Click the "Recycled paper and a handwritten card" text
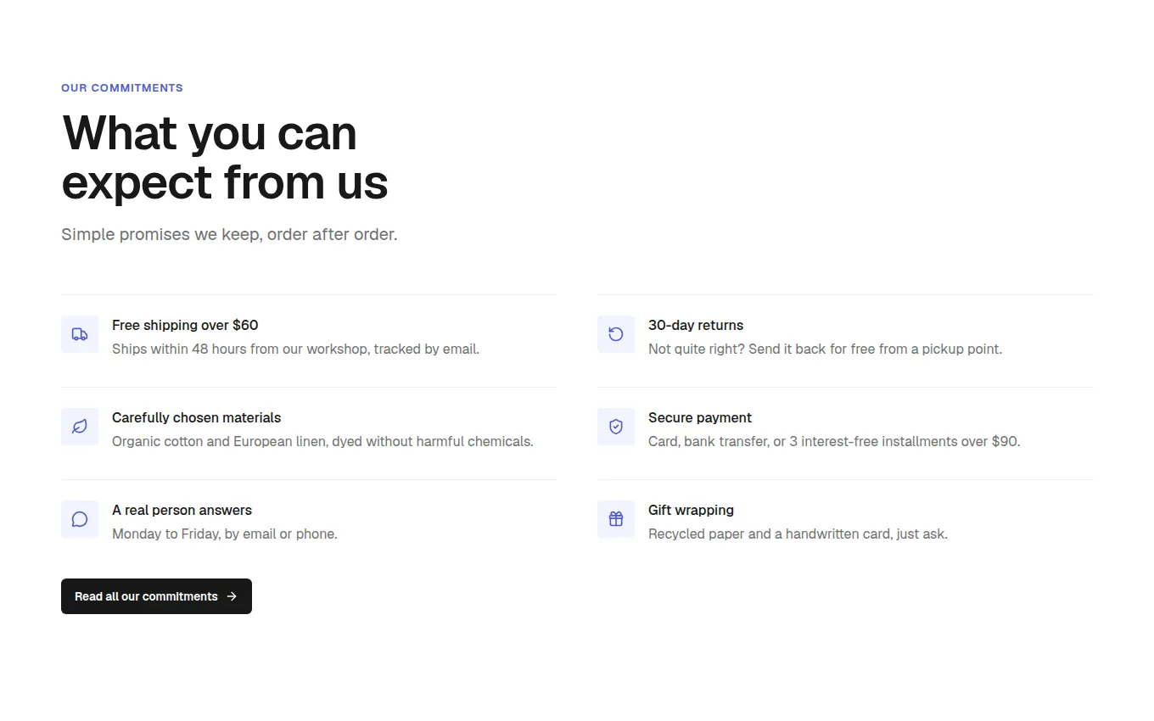 coord(798,534)
